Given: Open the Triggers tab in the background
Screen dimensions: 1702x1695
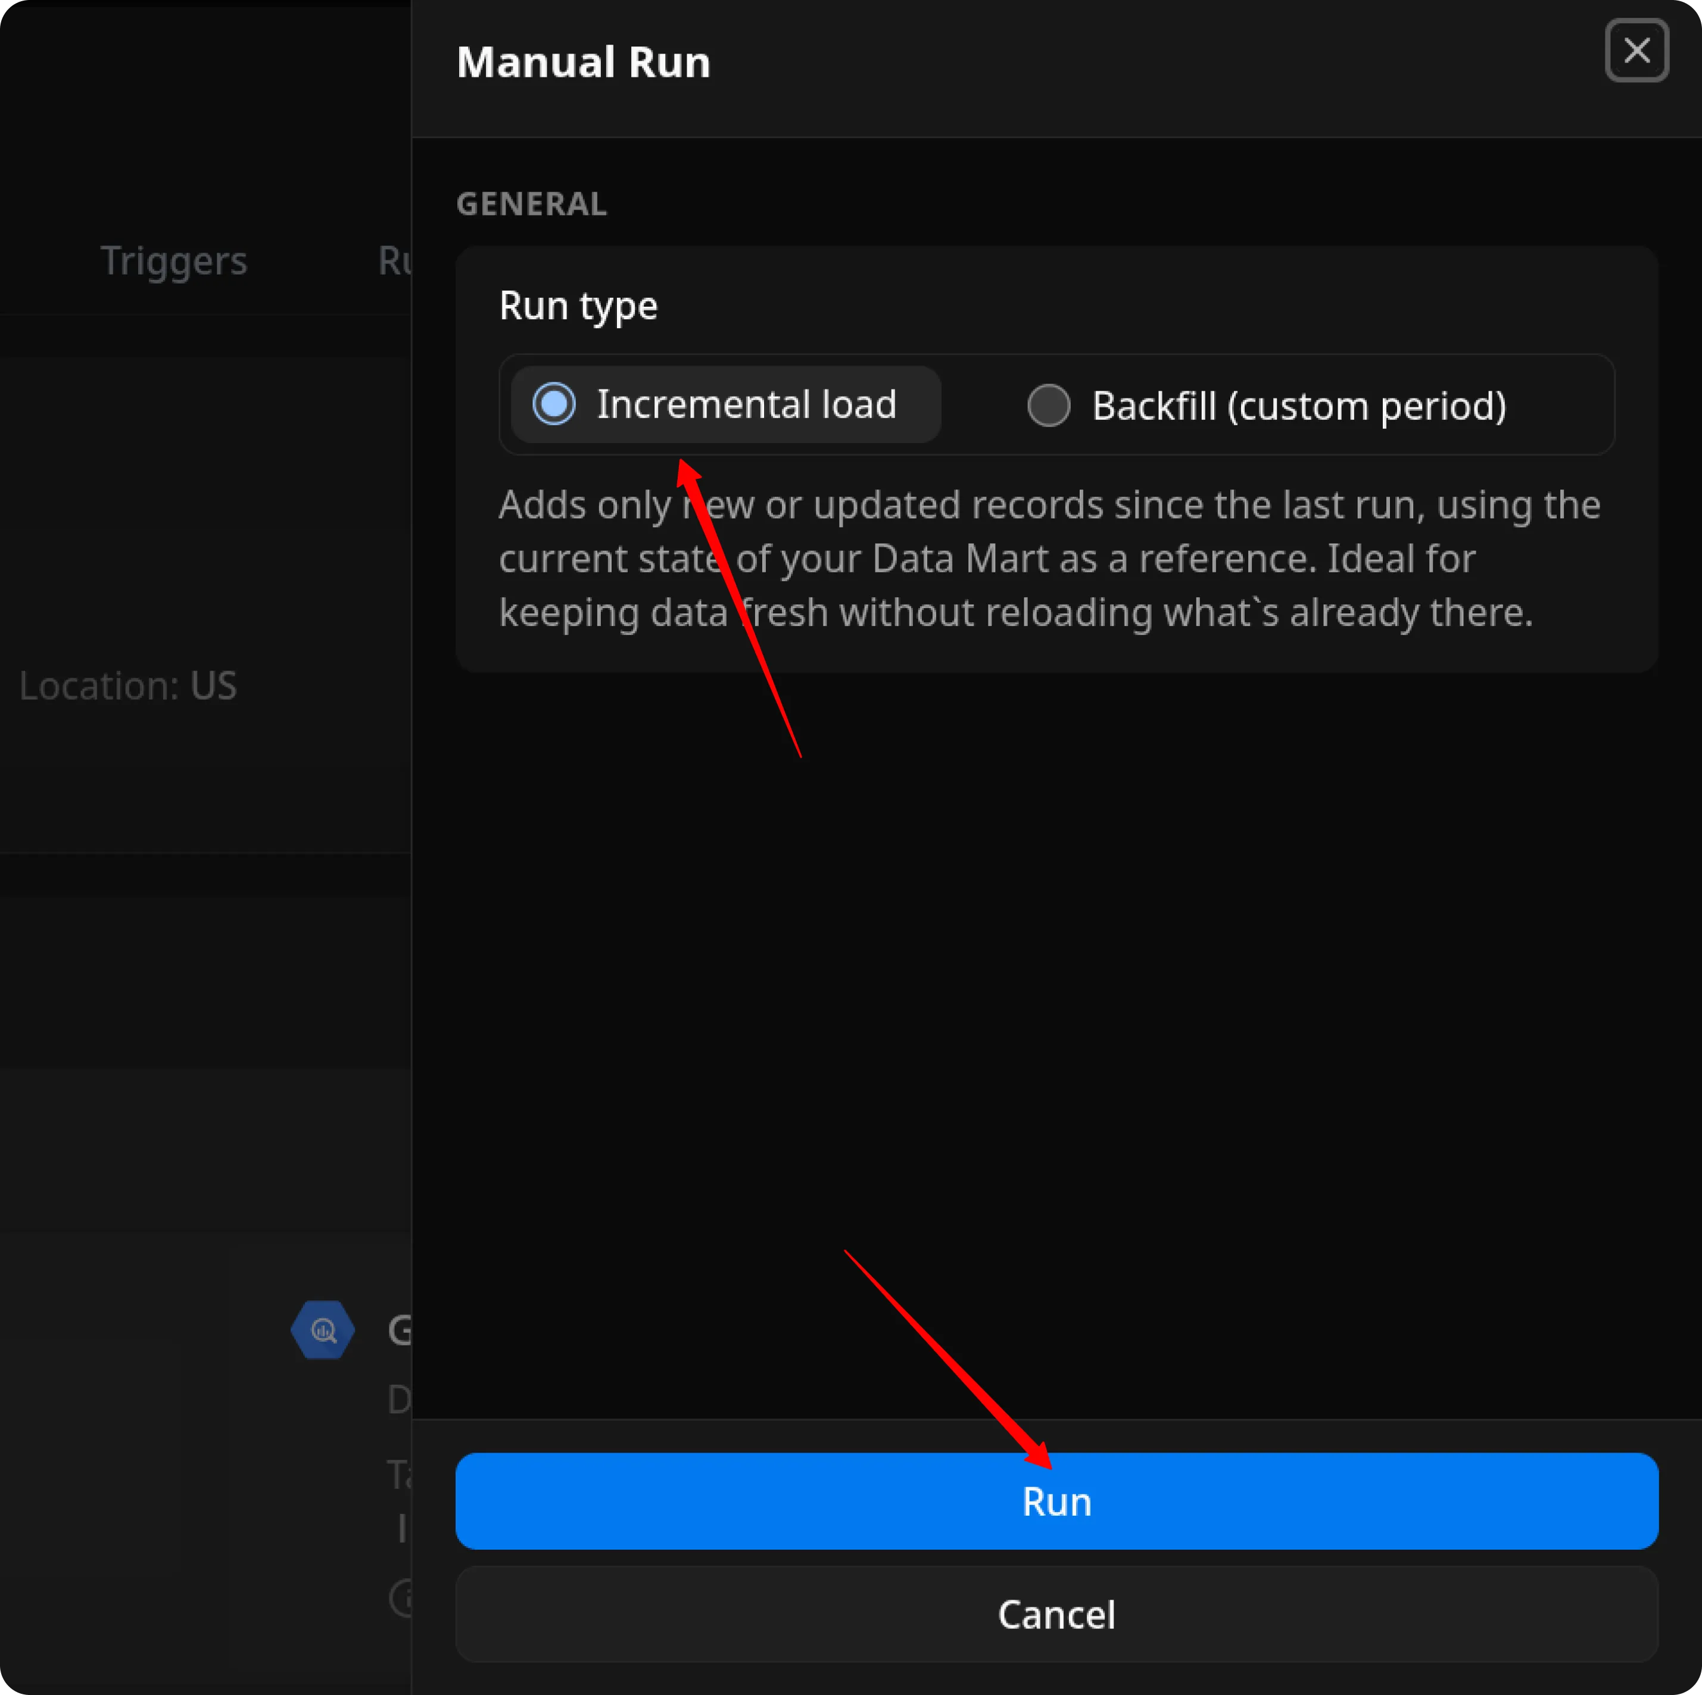Looking at the screenshot, I should pyautogui.click(x=173, y=261).
